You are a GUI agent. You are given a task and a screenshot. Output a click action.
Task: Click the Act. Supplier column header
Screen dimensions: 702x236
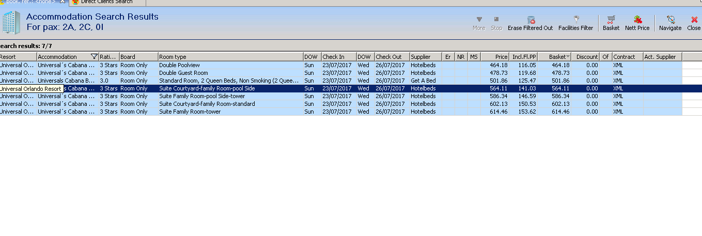(663, 57)
